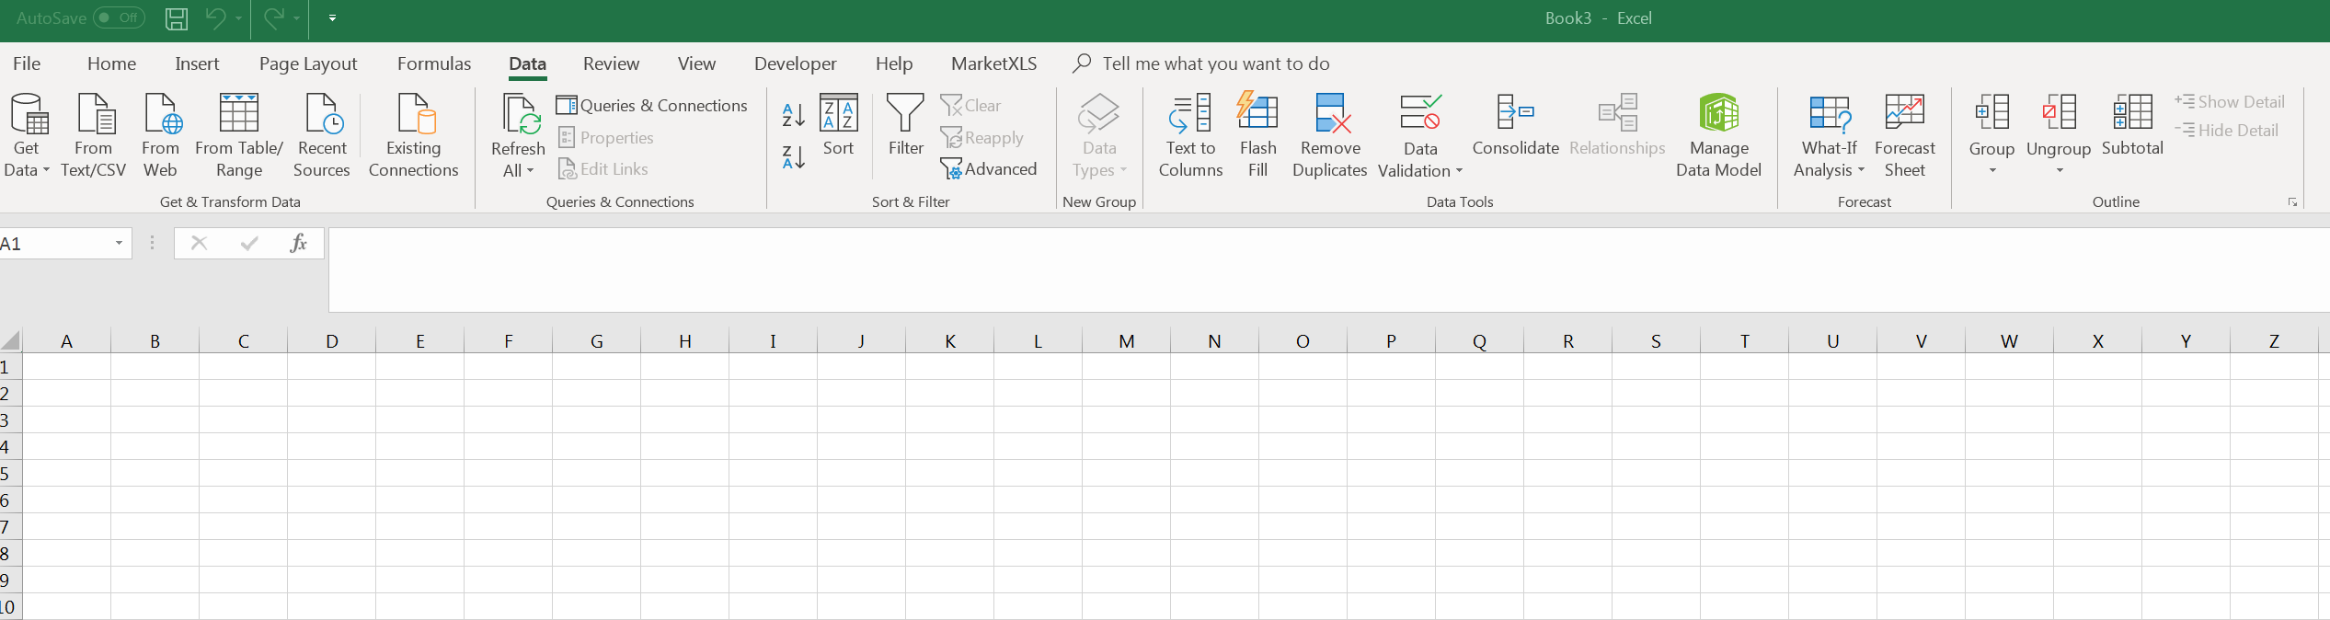Select the column D header
Viewport: 2330px width, 620px height.
coord(332,341)
